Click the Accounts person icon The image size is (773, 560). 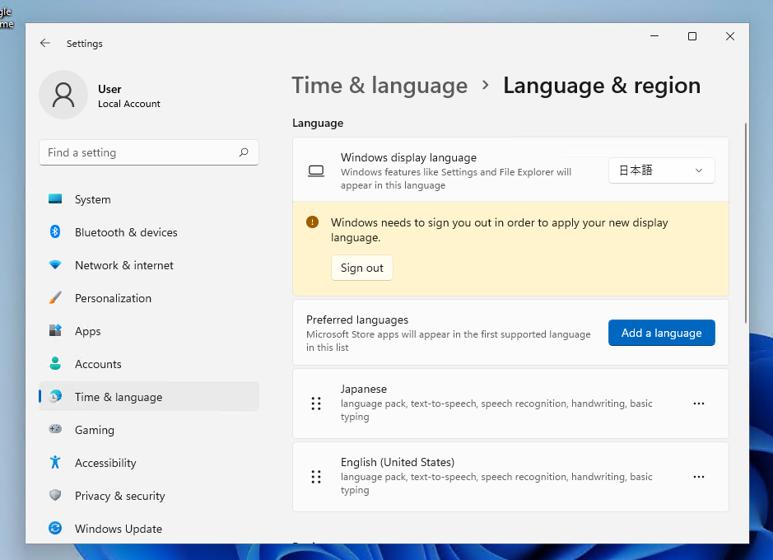point(55,364)
